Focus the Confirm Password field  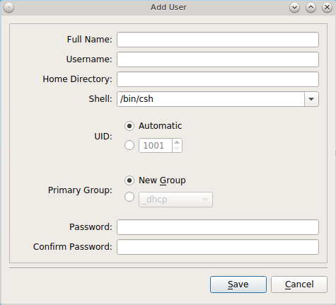click(x=218, y=247)
